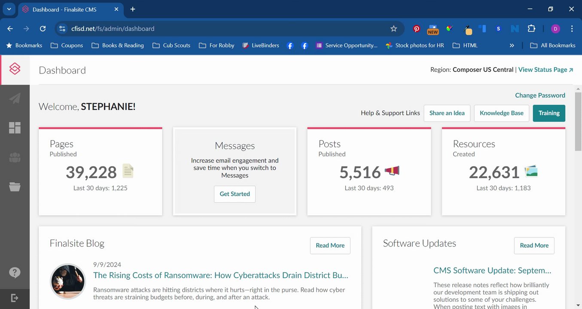Click the megaphone icon on Posts card
This screenshot has height=309, width=582.
(392, 171)
